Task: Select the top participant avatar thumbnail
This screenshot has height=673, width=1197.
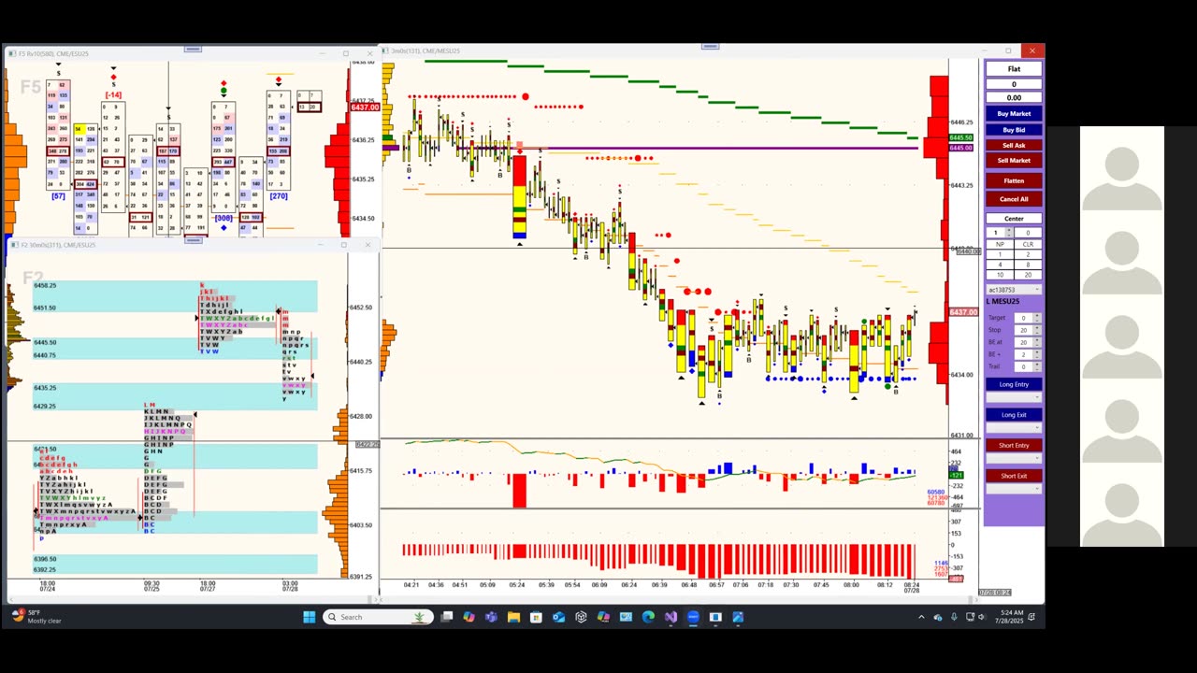Action: 1121,169
